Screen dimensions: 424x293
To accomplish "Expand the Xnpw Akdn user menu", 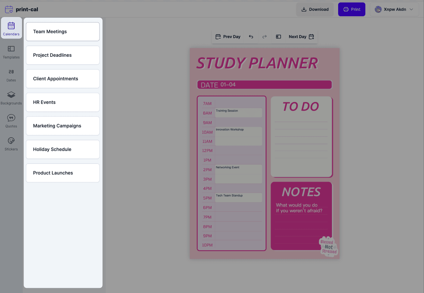I will tap(394, 10).
